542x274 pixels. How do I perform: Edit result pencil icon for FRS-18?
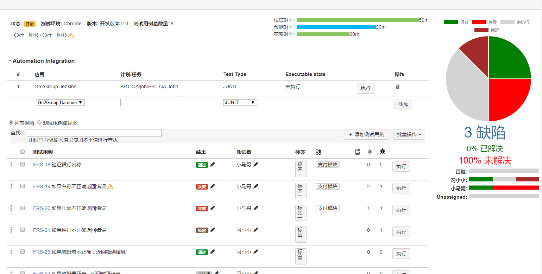[x=212, y=164]
